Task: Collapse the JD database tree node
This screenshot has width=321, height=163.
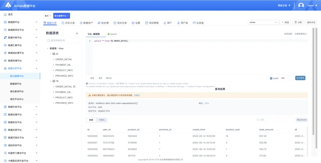Action: point(51,54)
